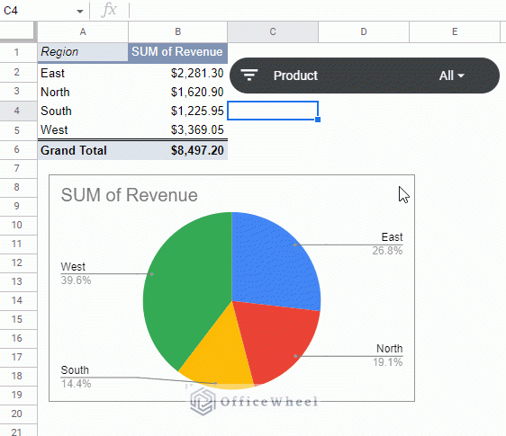Click the filter icon on Product slicer
The height and width of the screenshot is (436, 506).
[x=249, y=76]
